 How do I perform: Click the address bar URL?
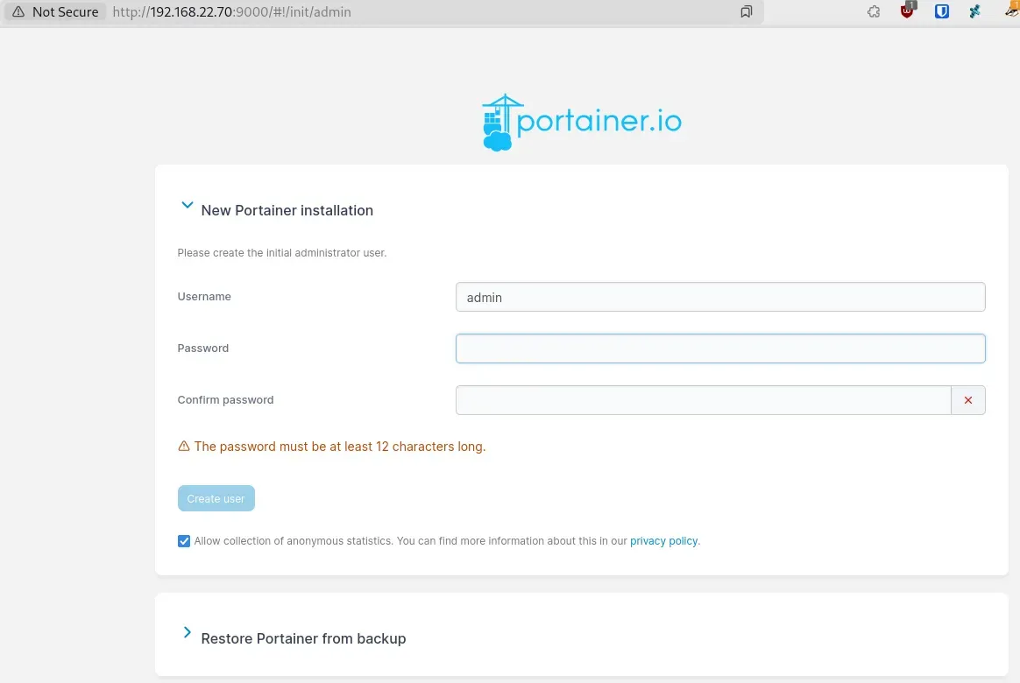click(x=231, y=11)
